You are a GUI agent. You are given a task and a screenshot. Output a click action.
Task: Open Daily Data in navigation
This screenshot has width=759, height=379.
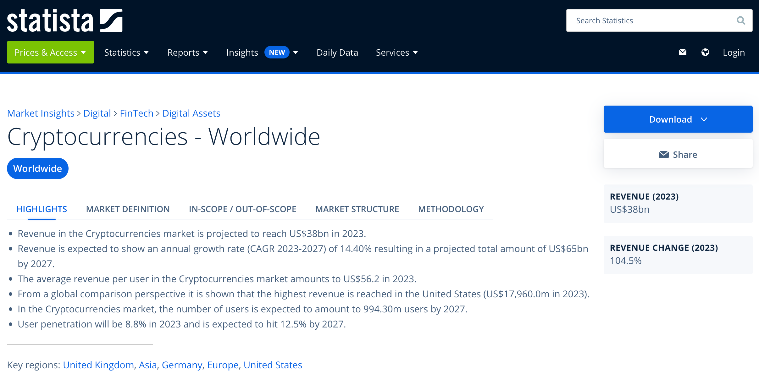tap(337, 52)
